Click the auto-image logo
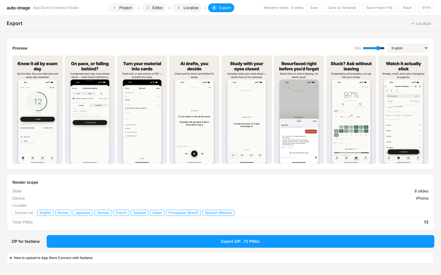The width and height of the screenshot is (441, 275). pos(18,8)
